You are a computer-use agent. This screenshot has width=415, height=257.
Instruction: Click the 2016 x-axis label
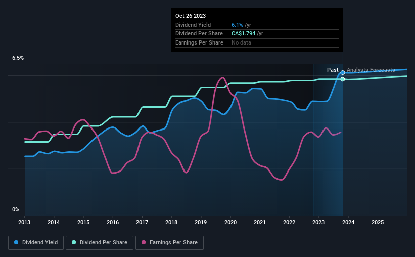tap(113, 222)
